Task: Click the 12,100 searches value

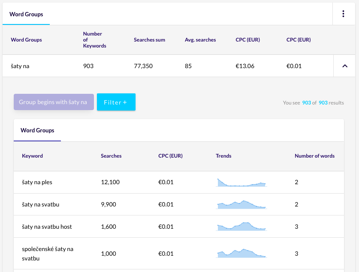Action: pyautogui.click(x=110, y=182)
